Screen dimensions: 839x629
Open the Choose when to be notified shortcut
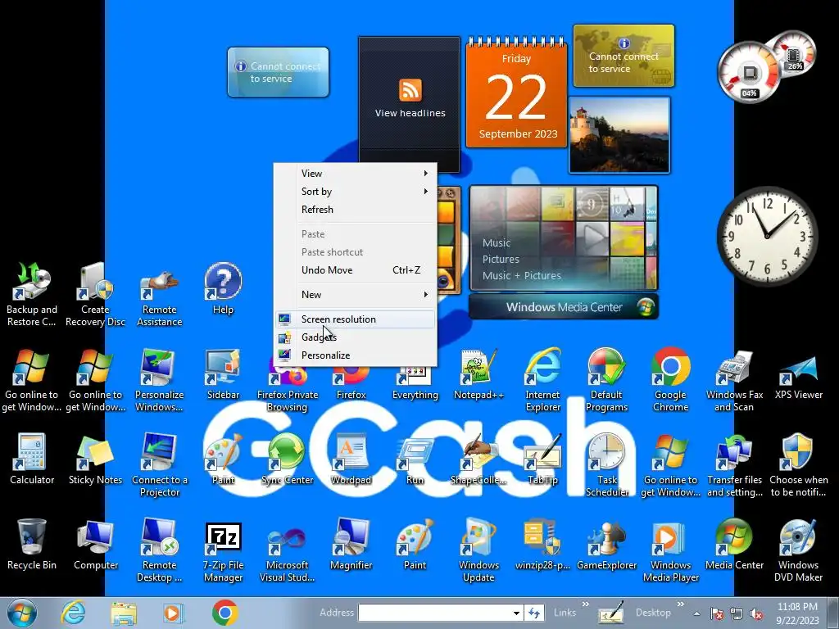click(x=798, y=464)
